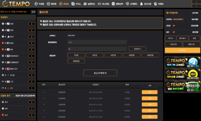The image size is (201, 121).
Task: Open the mini game controller icon
Action: [99, 4]
